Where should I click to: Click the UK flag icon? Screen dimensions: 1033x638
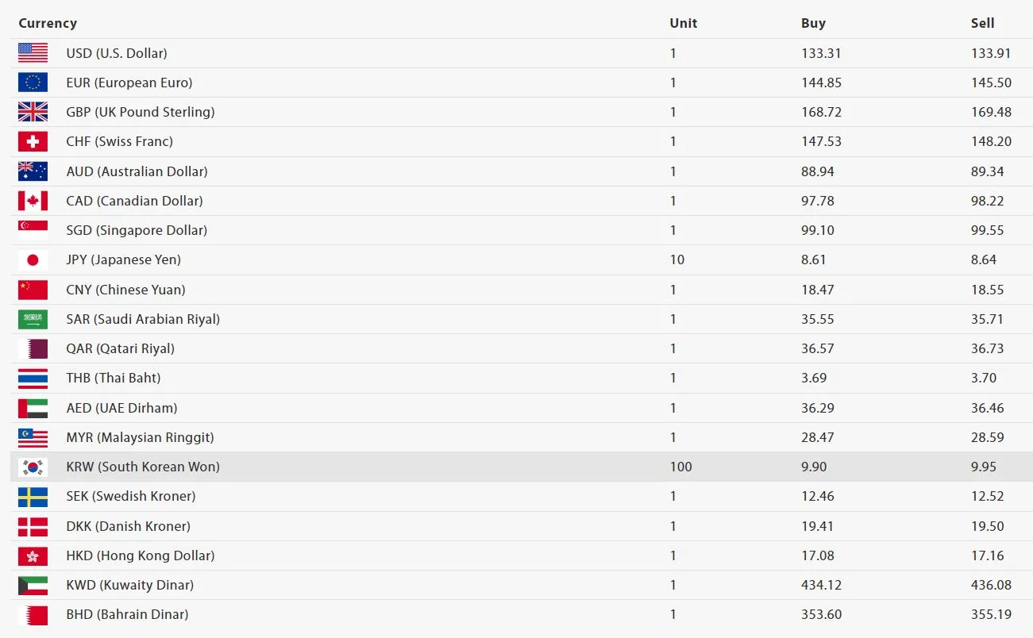[x=33, y=112]
